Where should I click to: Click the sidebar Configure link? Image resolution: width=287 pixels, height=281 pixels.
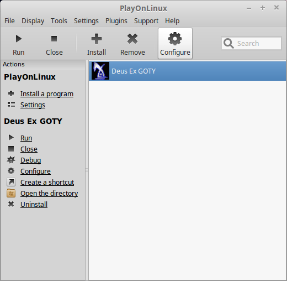[x=35, y=171]
